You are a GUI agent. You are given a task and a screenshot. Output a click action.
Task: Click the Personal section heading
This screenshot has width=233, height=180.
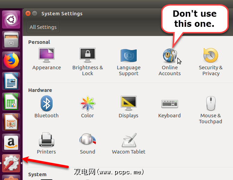[39, 42]
